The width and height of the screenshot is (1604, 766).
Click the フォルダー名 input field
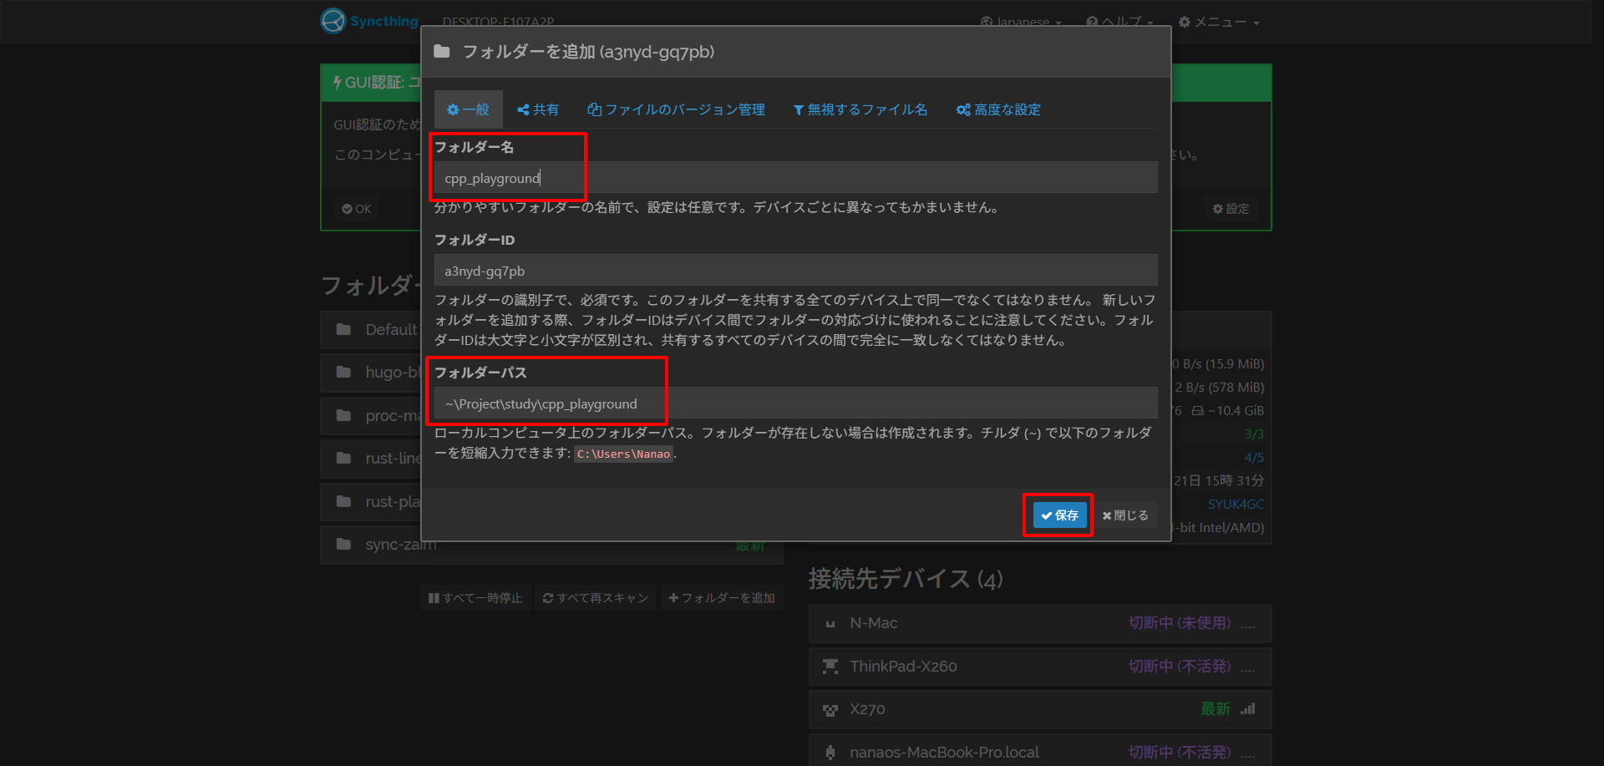click(795, 178)
